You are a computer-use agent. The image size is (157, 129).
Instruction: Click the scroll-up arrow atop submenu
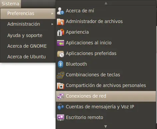(x=106, y=3)
